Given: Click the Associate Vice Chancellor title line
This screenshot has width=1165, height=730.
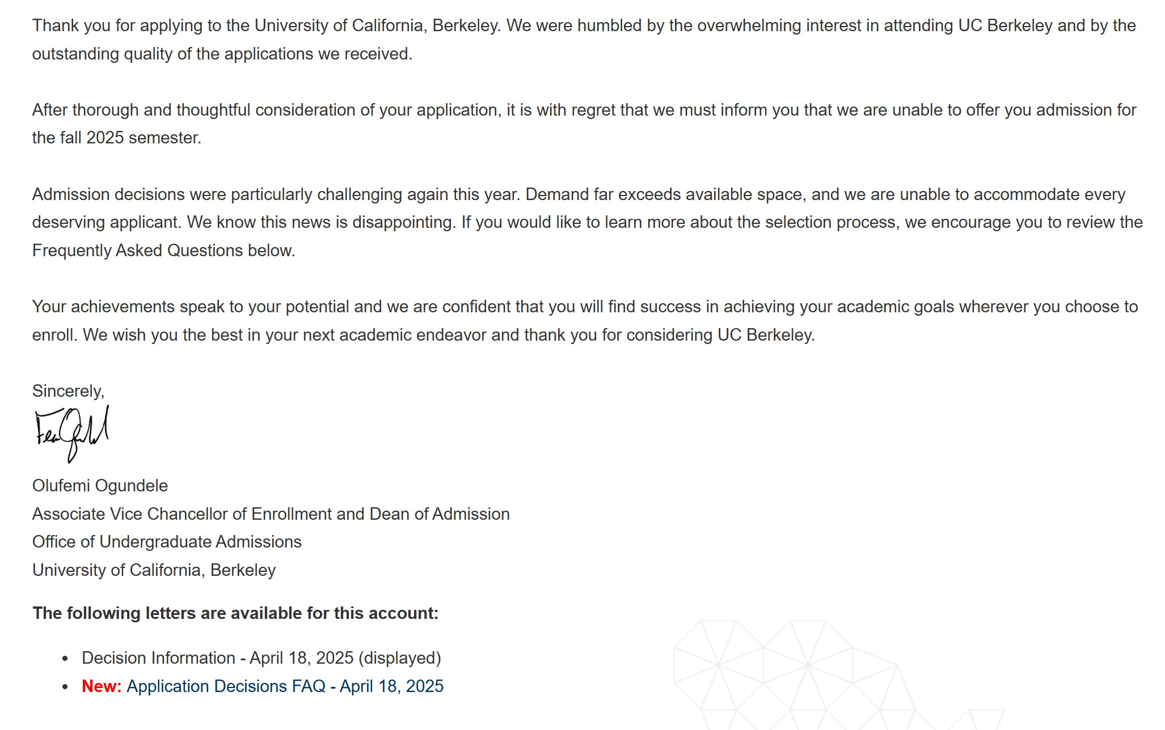Looking at the screenshot, I should [271, 514].
